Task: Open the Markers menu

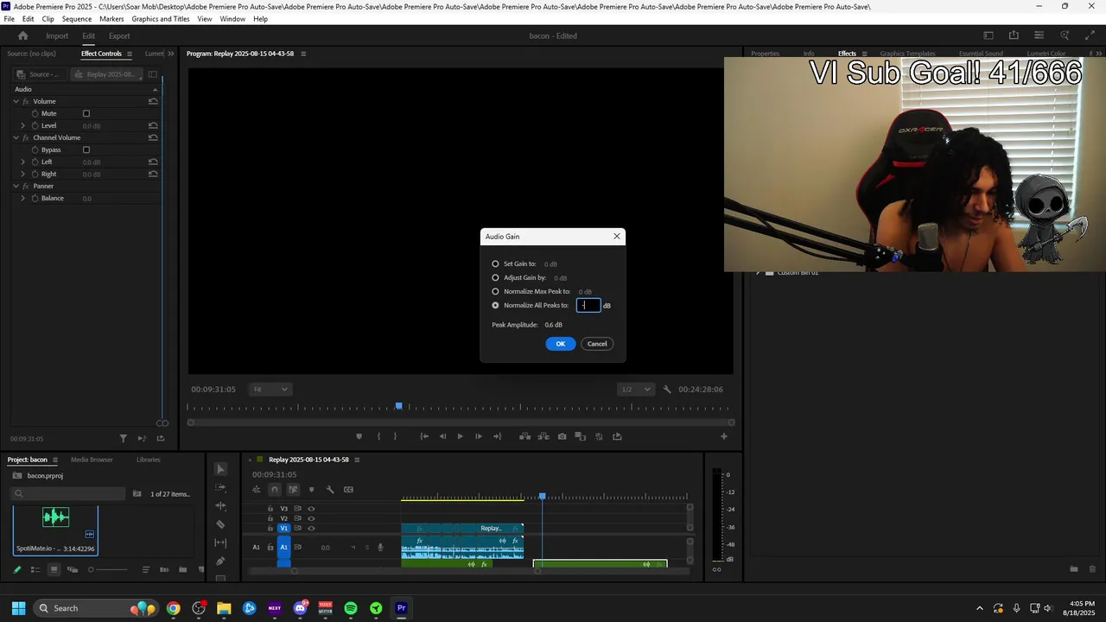Action: click(x=111, y=19)
